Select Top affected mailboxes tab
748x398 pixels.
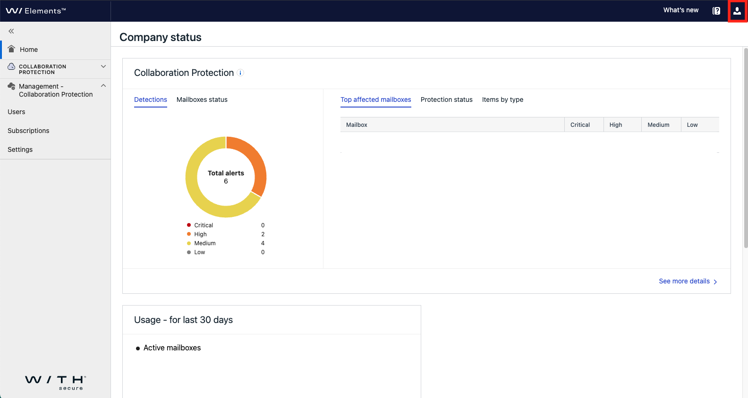click(376, 99)
